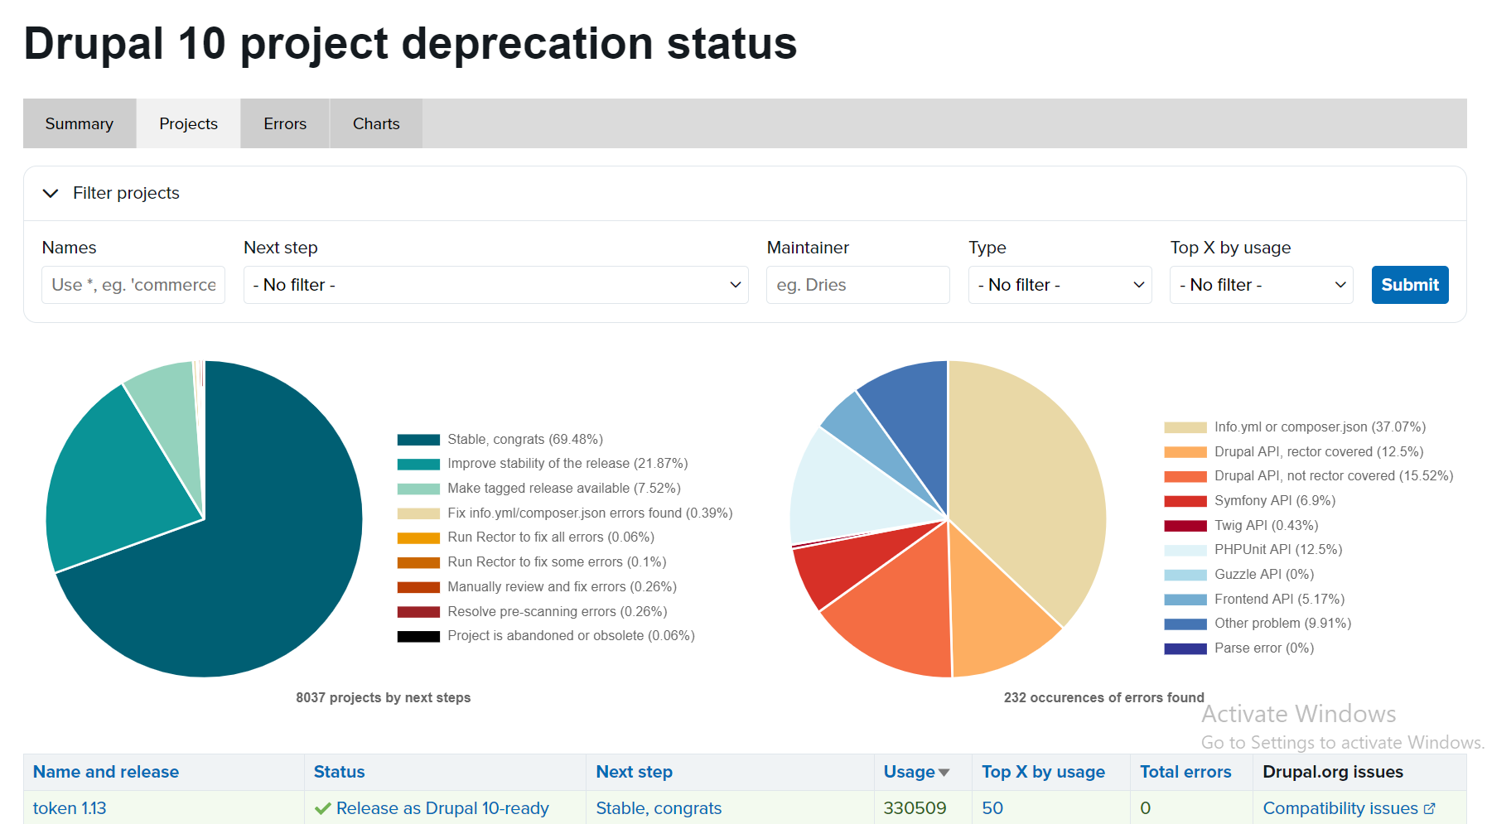1487x824 pixels.
Task: Click external link icon after Compatibility issues
Action: (x=1429, y=809)
